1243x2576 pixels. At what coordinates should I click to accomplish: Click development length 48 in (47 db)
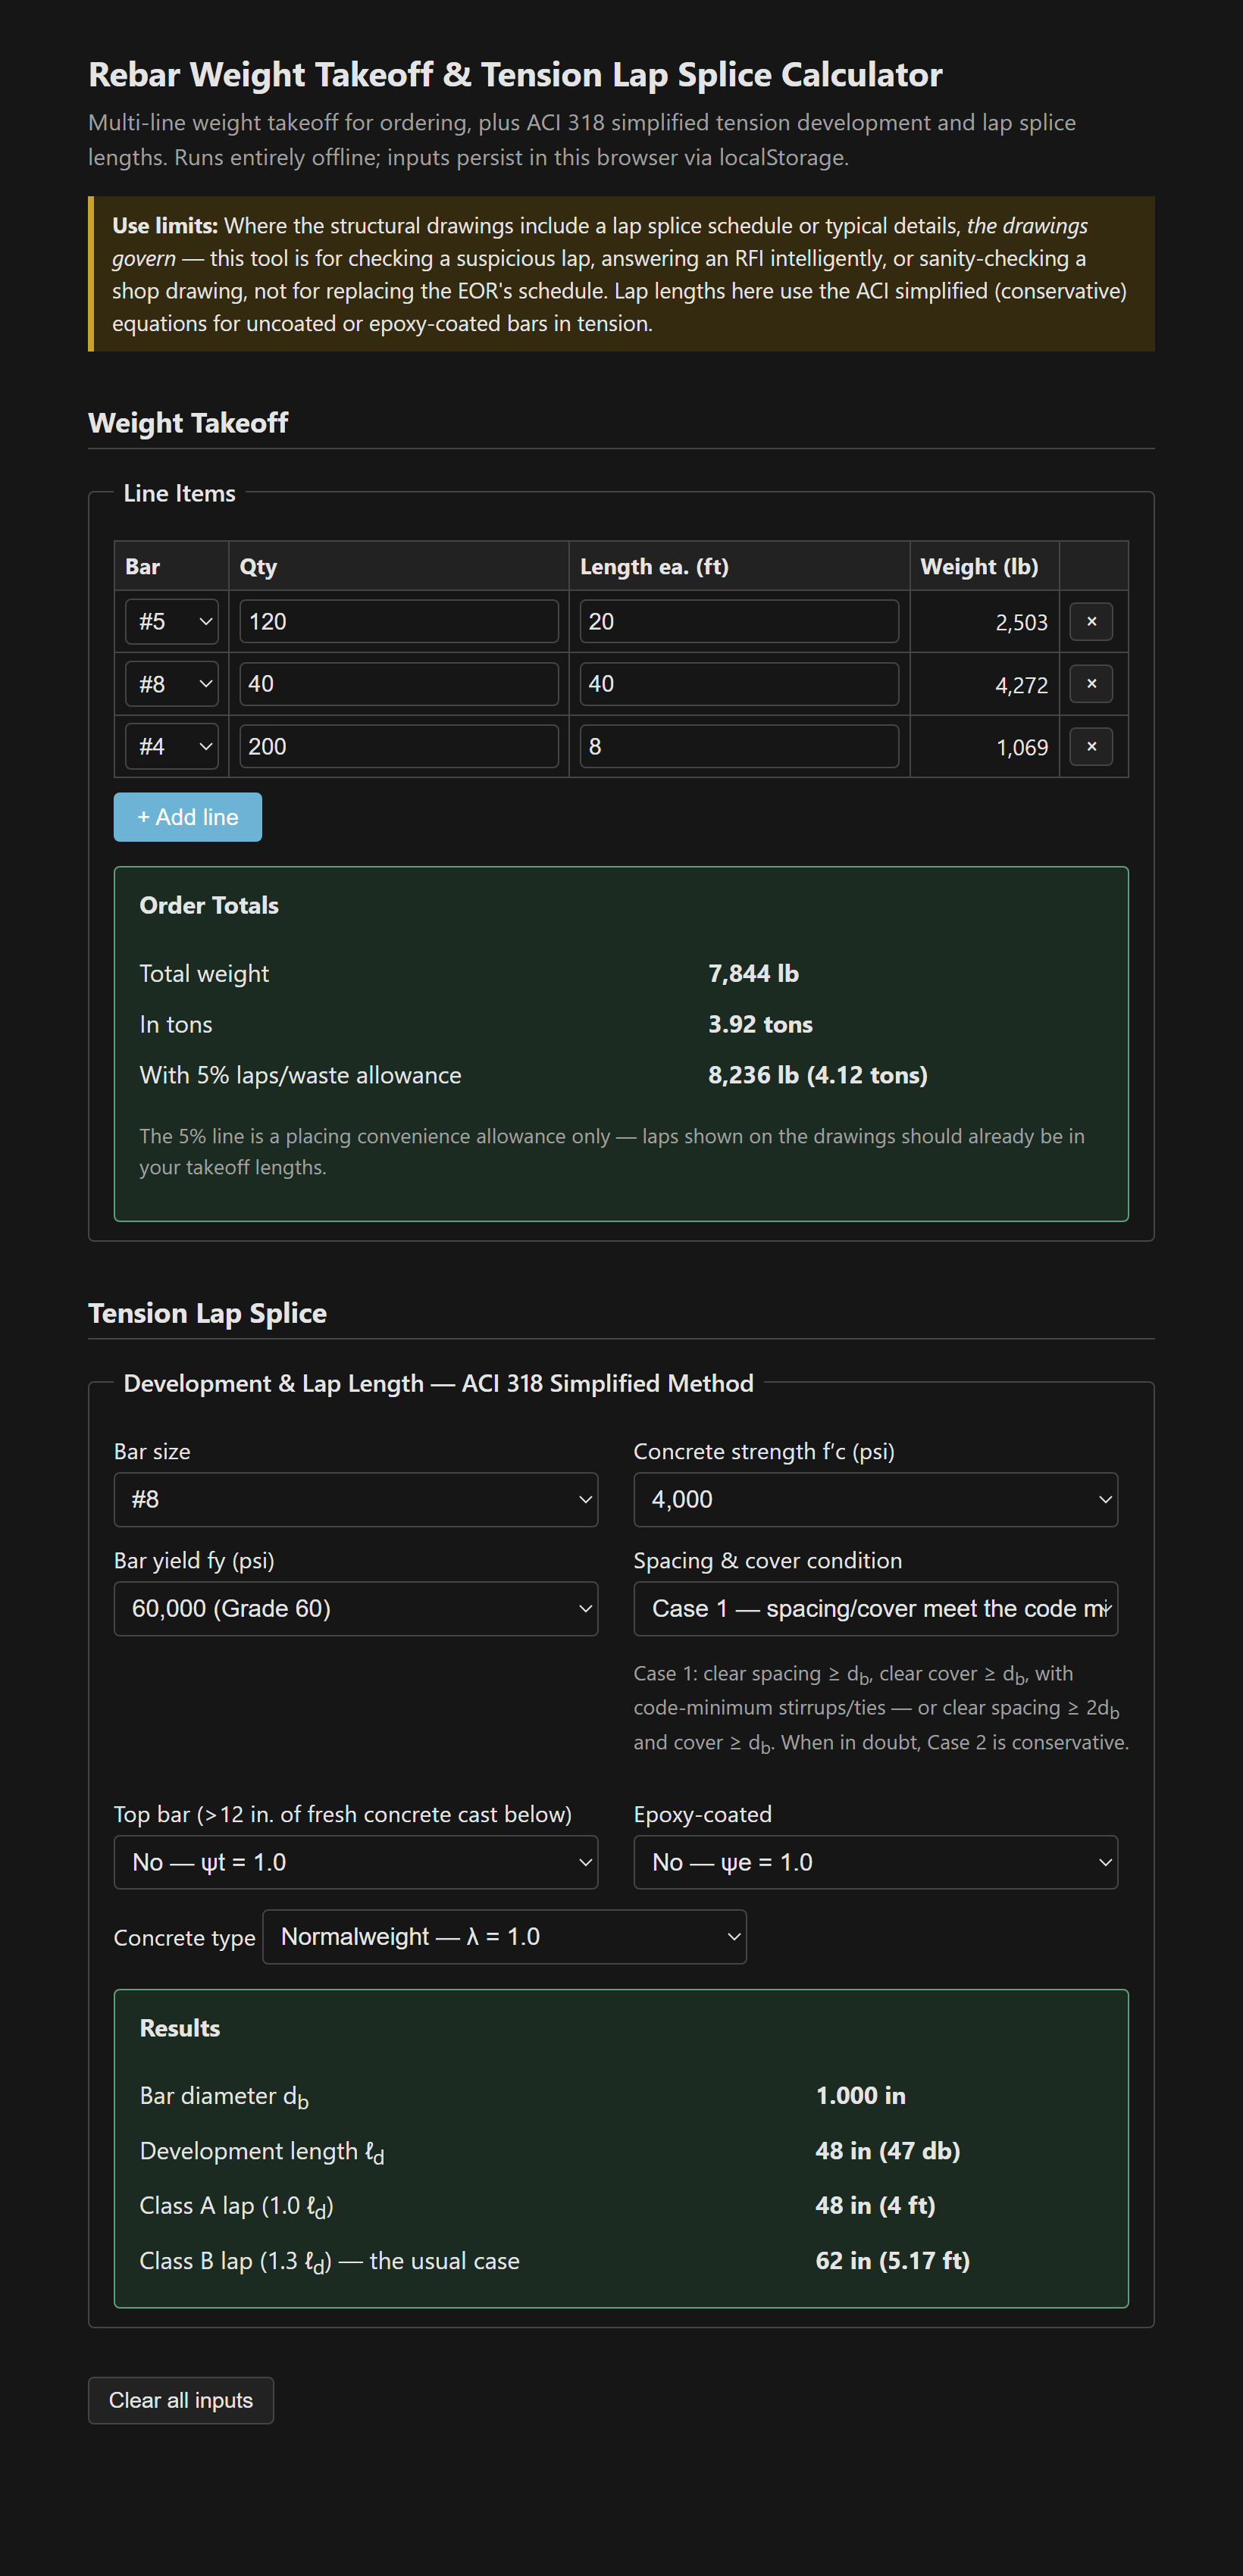pos(887,2151)
